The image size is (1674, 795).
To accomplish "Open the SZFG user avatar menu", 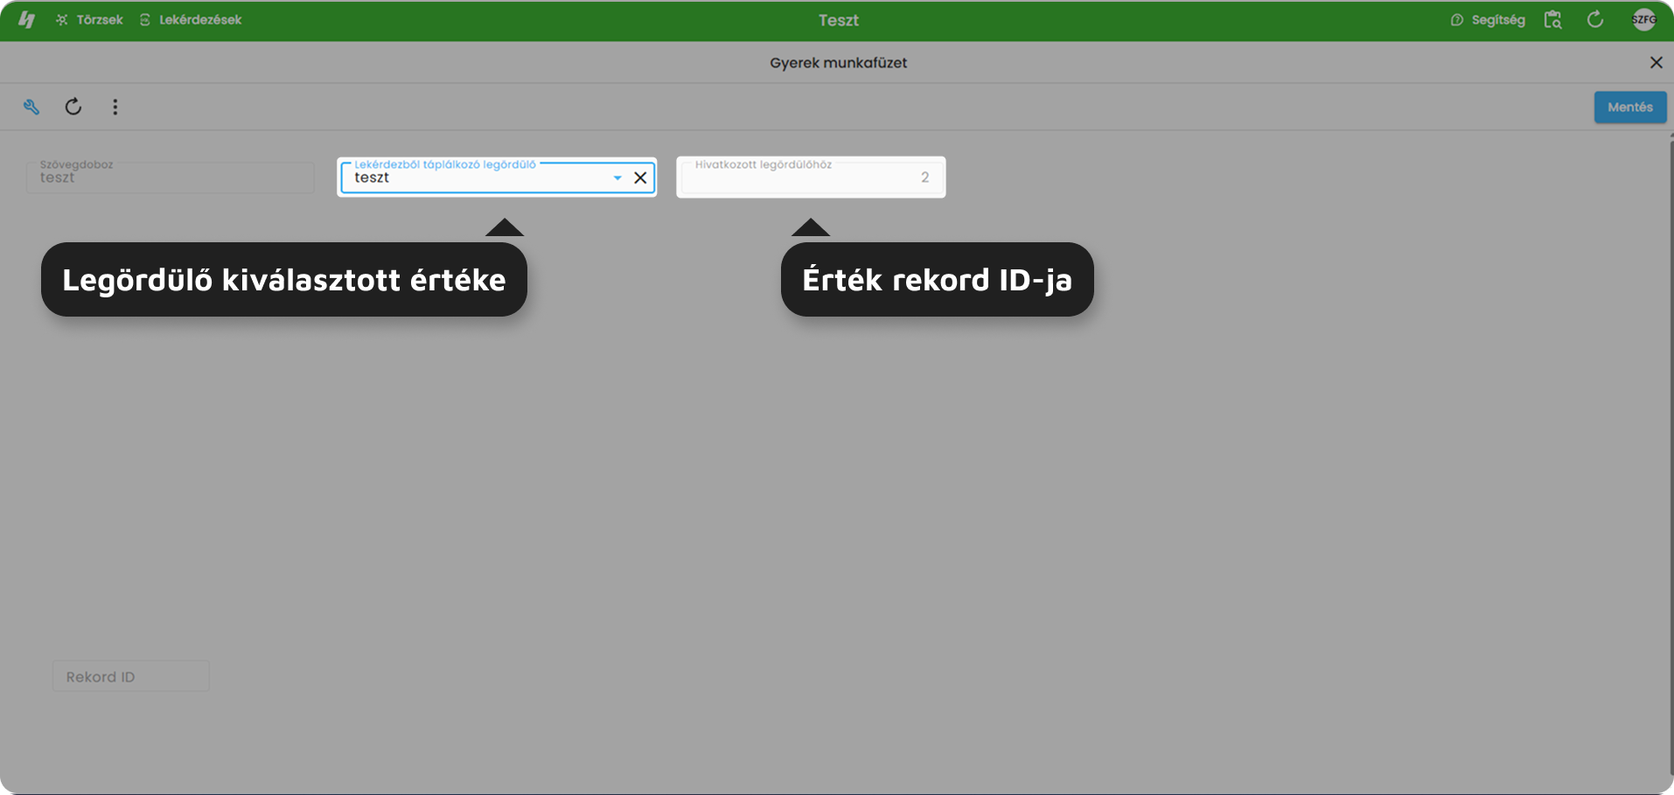I will tap(1643, 19).
